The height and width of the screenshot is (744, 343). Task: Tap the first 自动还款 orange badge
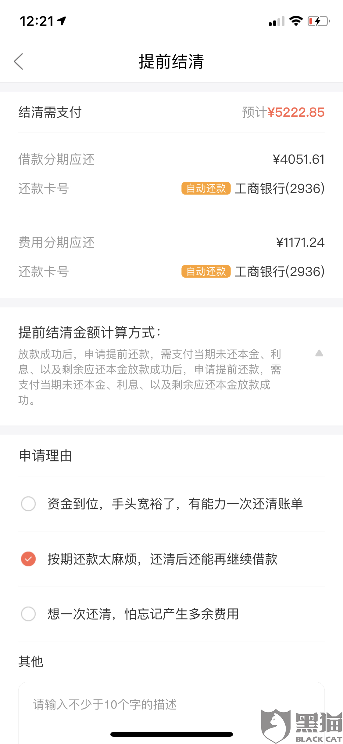click(206, 188)
